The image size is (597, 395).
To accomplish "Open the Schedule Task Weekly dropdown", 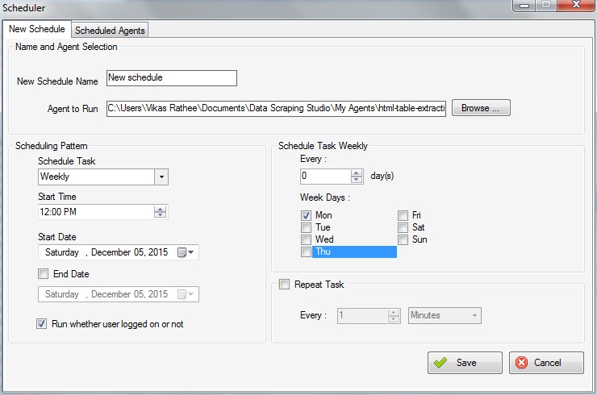I will tap(161, 177).
